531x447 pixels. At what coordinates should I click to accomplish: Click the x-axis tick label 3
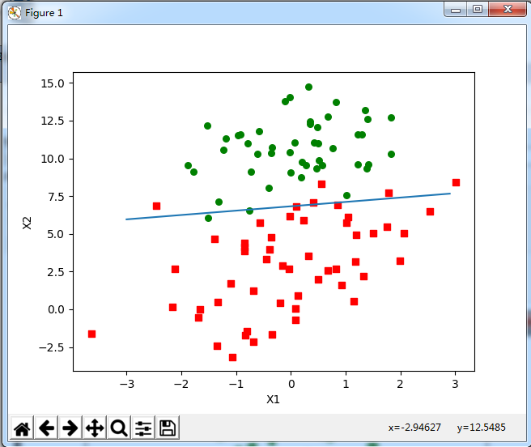click(455, 384)
